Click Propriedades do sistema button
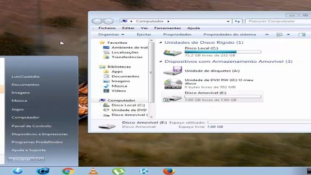Screen dimensions: 311x175 [230, 35]
